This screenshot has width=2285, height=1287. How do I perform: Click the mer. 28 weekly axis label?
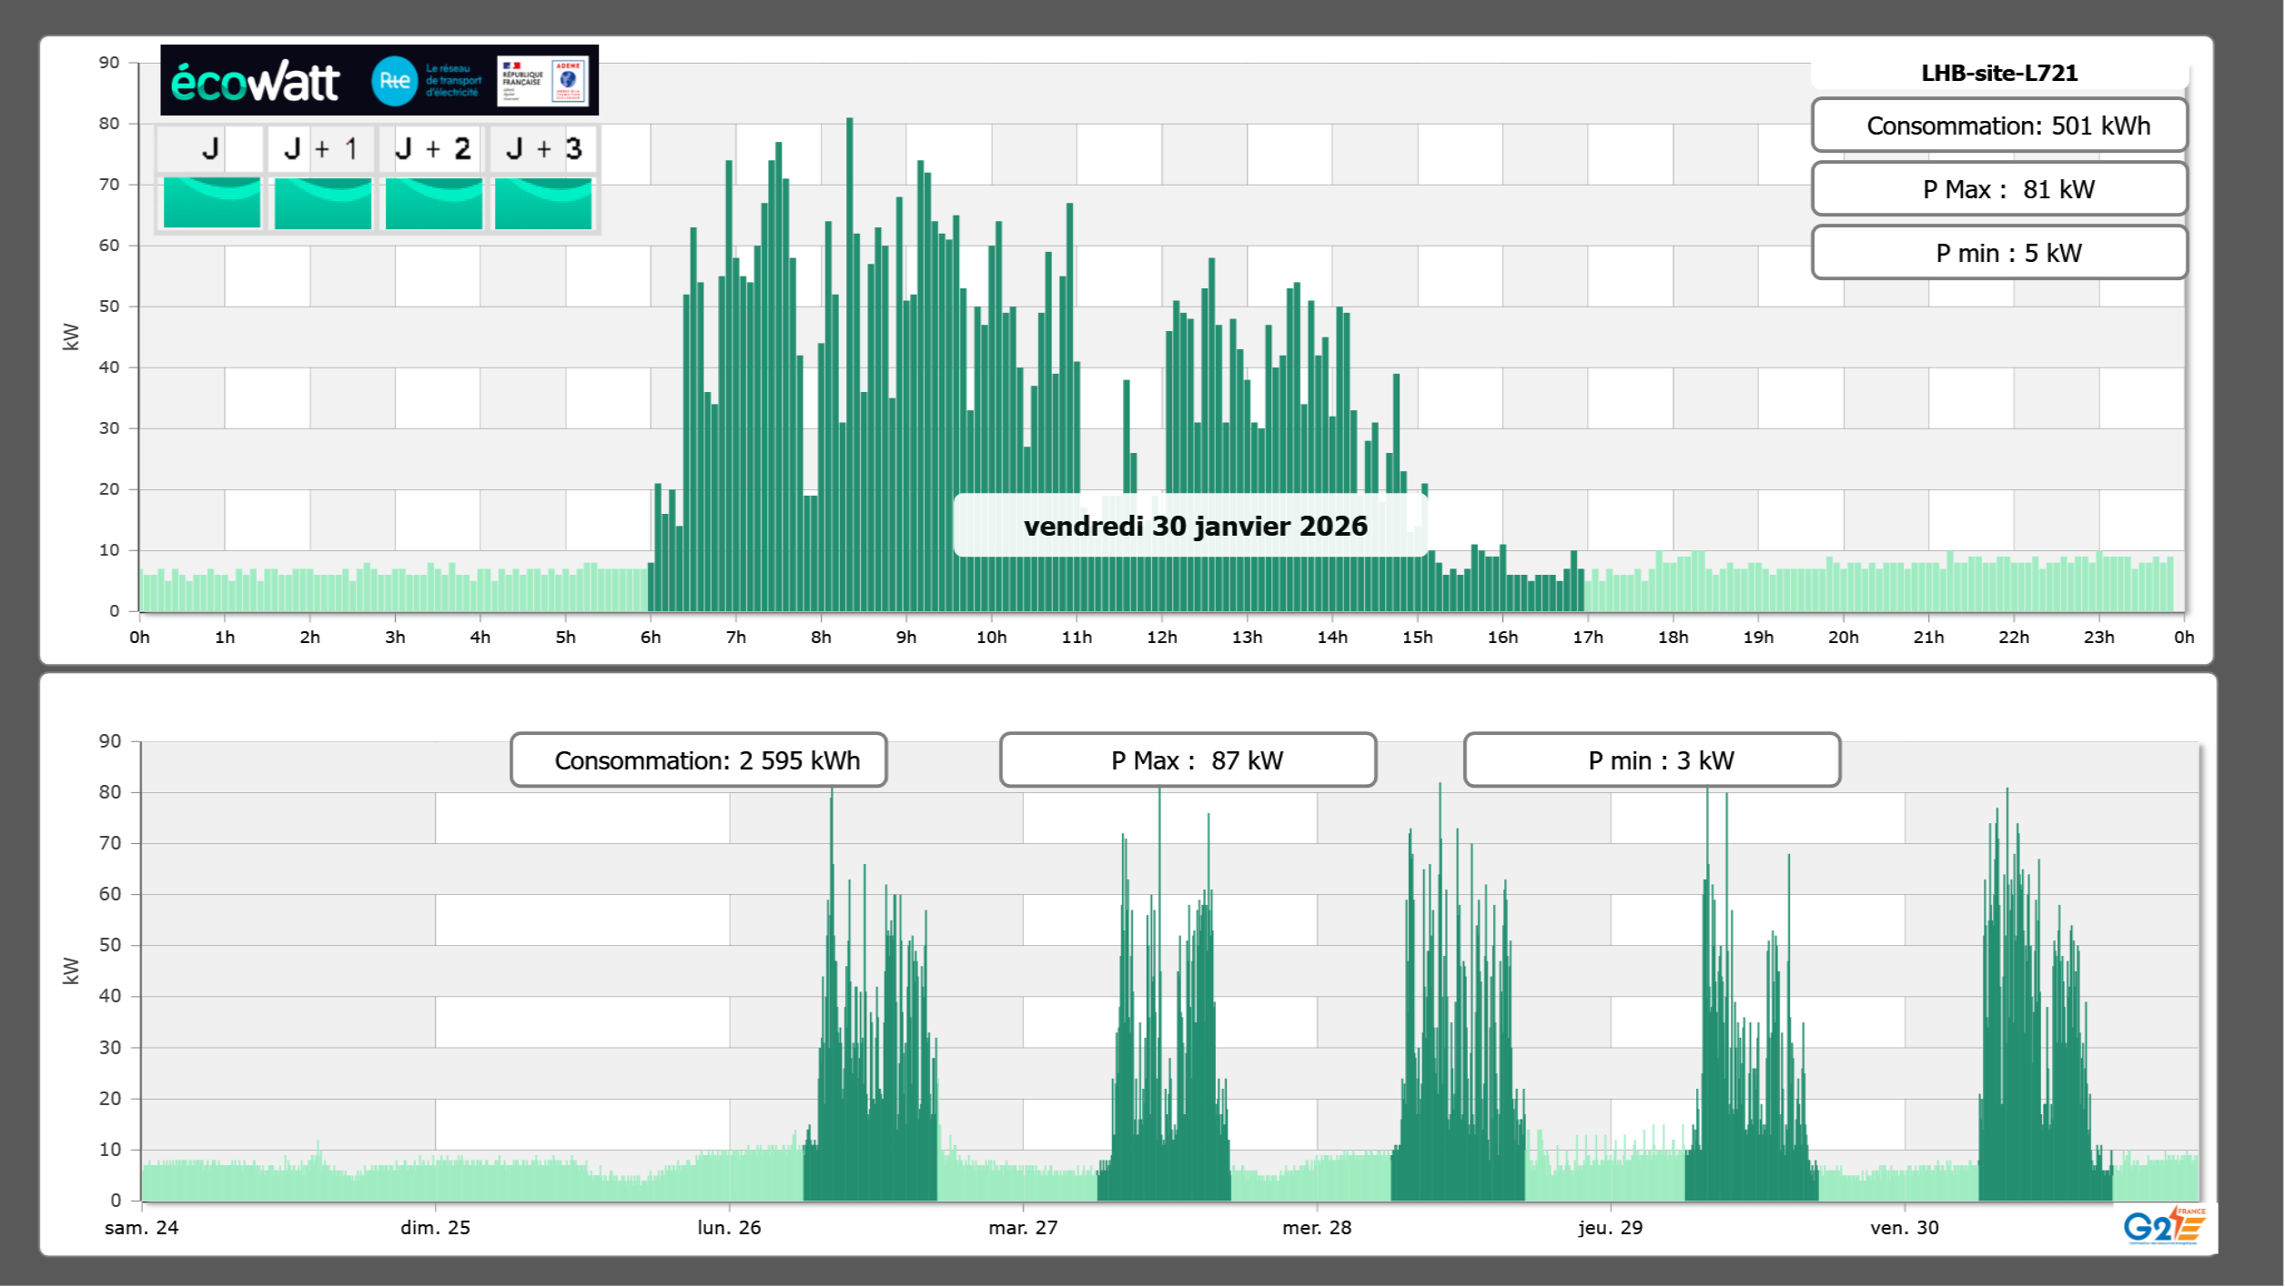1317,1228
